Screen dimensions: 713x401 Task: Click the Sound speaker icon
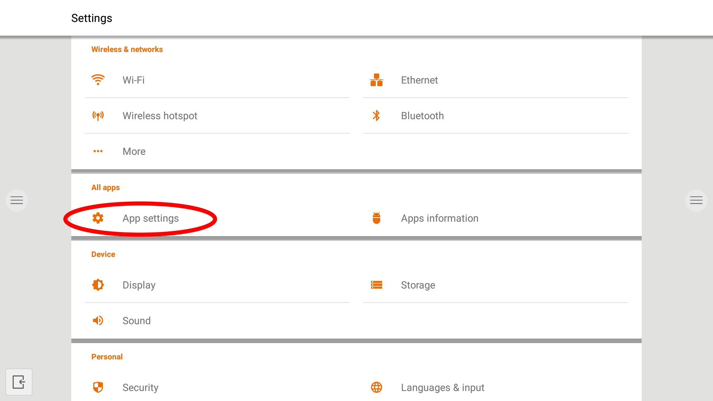98,320
